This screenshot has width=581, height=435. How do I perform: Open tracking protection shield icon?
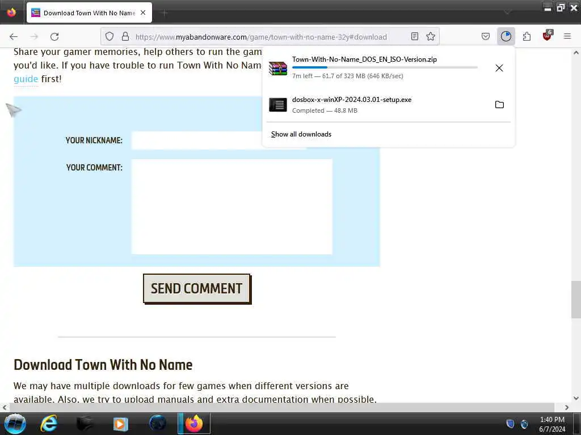110,37
